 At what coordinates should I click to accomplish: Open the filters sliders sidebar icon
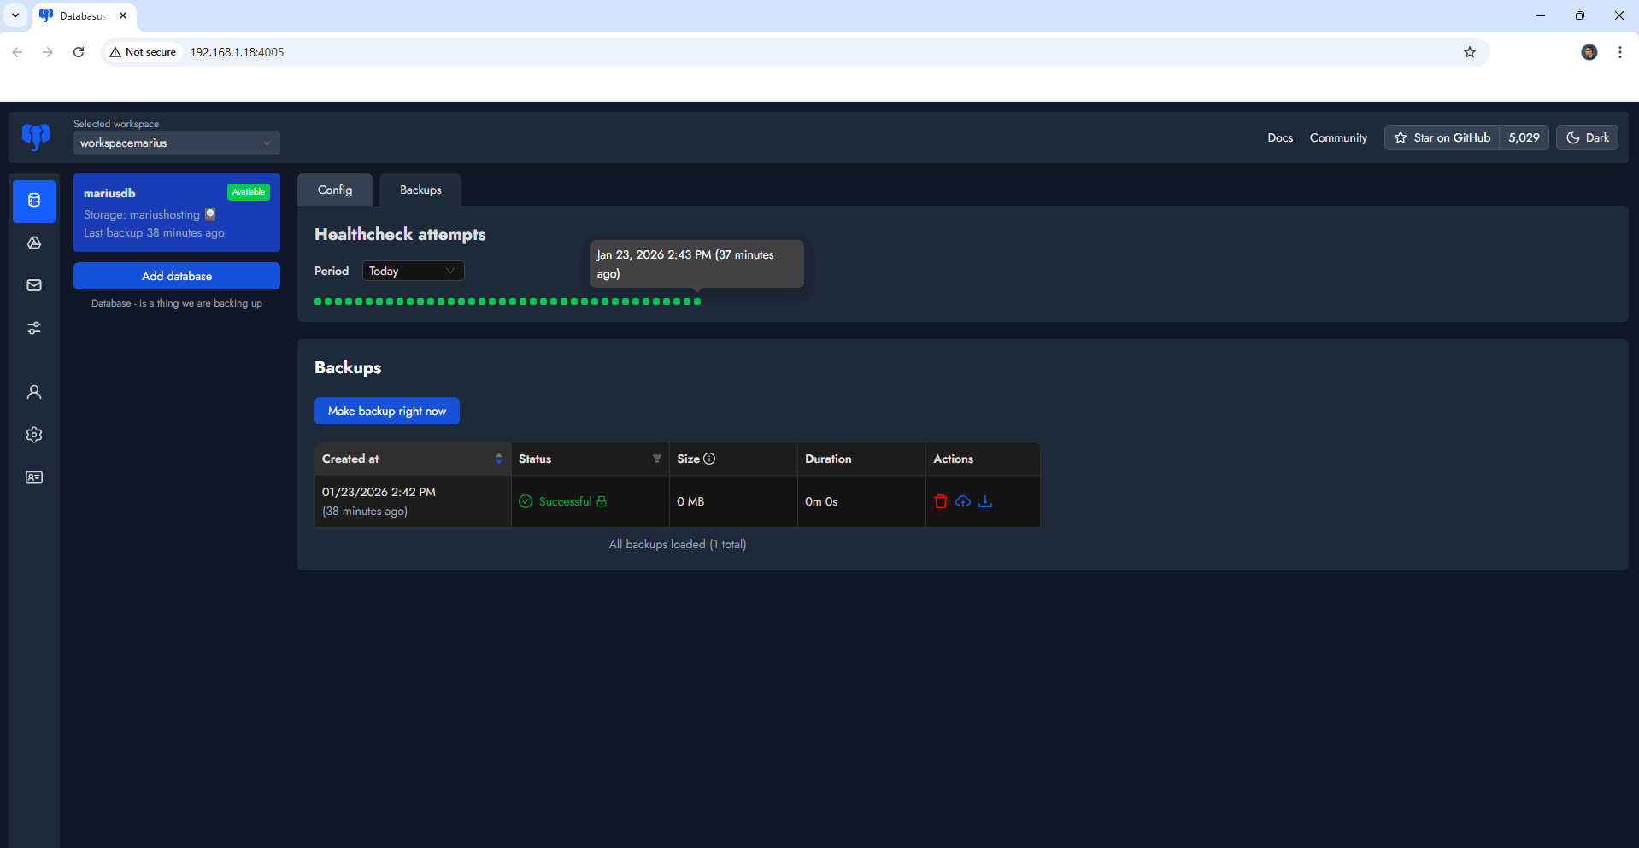[x=34, y=328]
